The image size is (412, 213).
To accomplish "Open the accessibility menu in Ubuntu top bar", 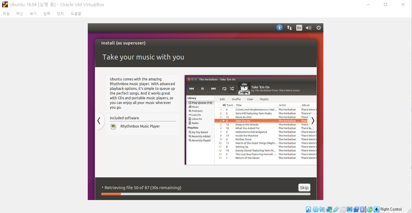I will click(x=279, y=28).
